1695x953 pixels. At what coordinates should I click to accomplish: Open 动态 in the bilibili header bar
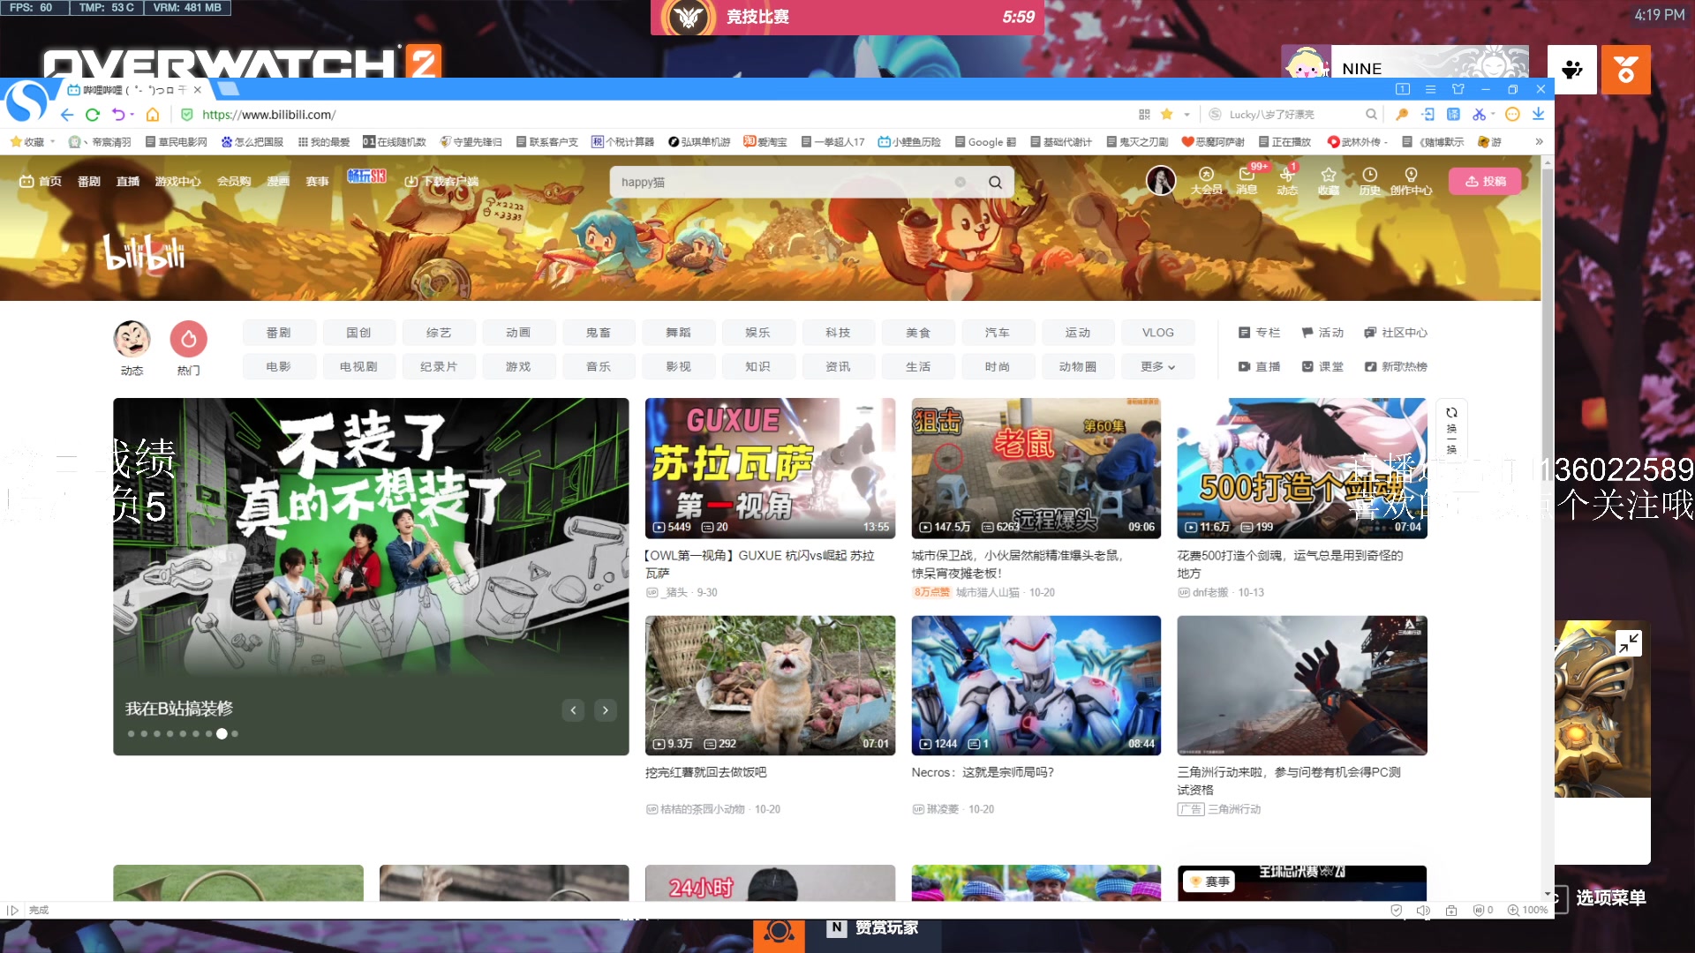coord(1287,180)
